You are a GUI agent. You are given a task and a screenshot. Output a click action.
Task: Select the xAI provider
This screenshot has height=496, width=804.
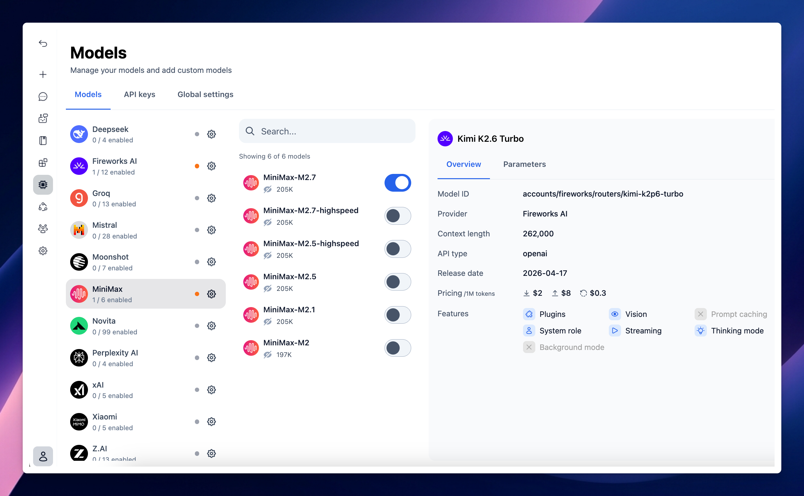146,390
